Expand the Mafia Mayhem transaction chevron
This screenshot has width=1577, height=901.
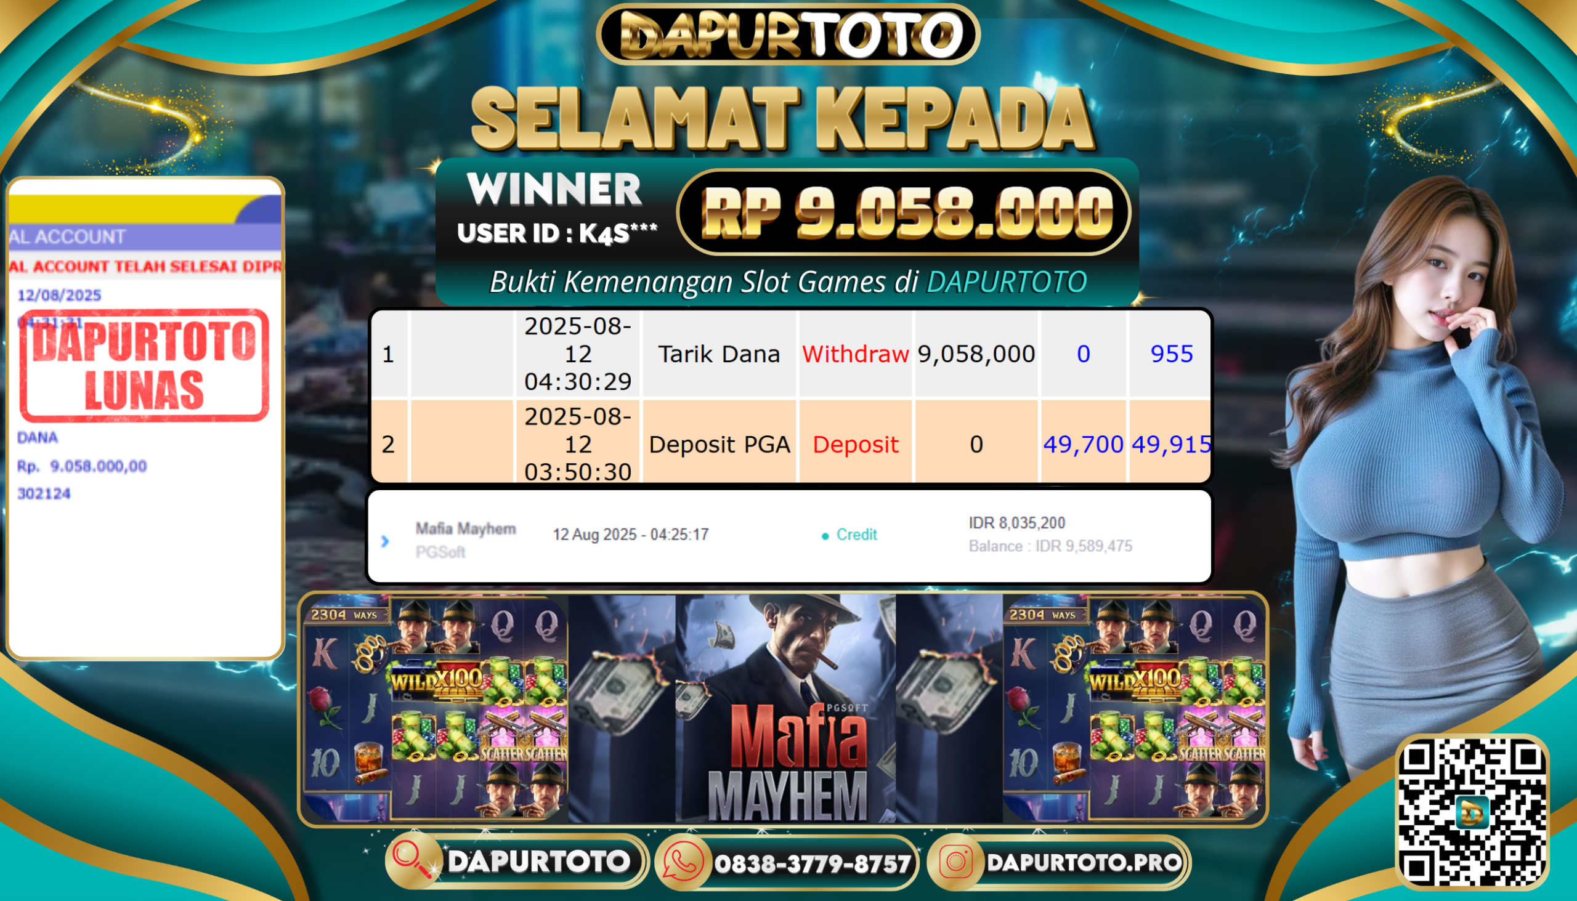click(385, 541)
